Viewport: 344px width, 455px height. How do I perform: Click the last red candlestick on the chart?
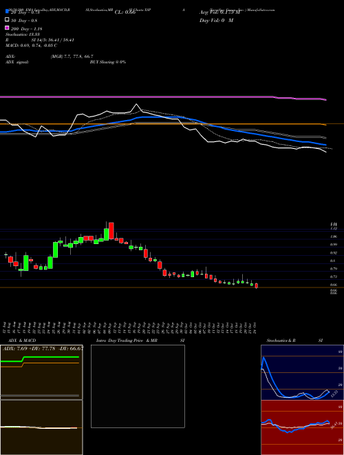pos(256,285)
